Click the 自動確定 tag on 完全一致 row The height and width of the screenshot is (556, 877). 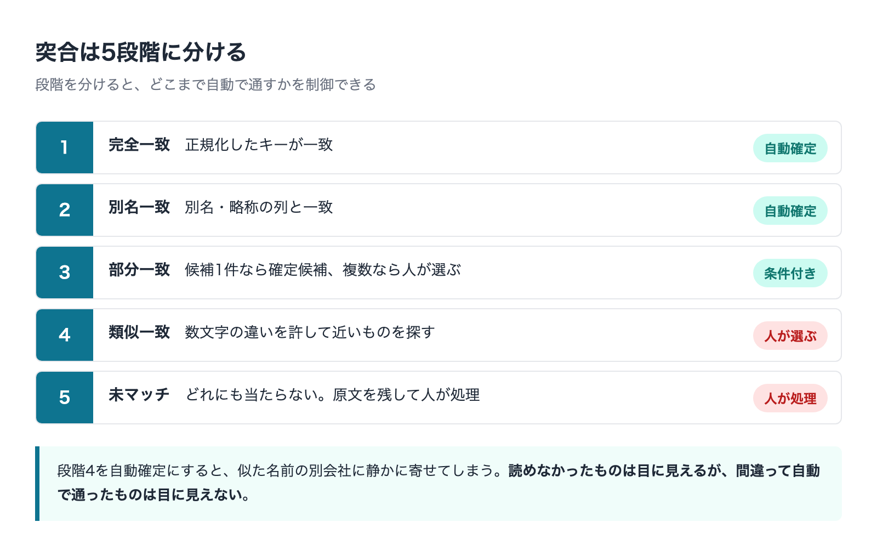[x=790, y=148]
